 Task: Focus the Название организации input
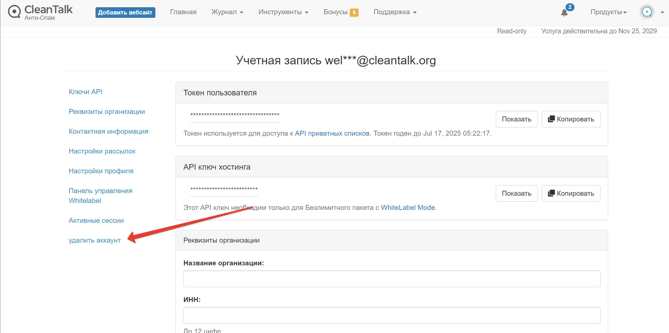point(392,279)
